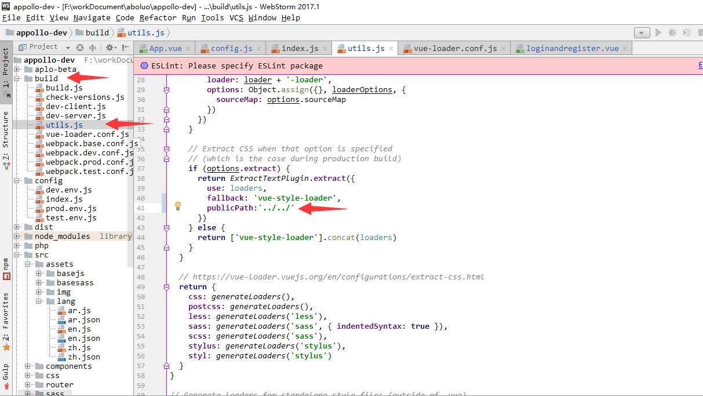Screen dimensions: 703x396
Task: Toggle the 1: Project tool window
Action: pos(6,72)
